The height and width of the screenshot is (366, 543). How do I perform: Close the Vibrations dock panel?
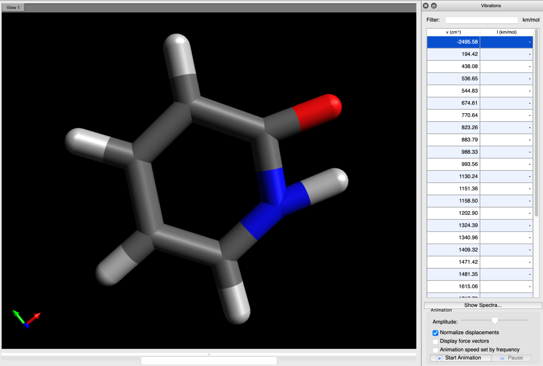coord(426,6)
